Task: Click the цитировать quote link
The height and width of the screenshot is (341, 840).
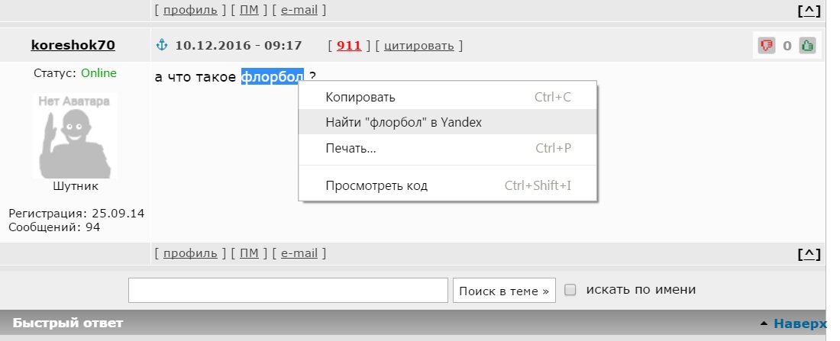Action: (419, 46)
